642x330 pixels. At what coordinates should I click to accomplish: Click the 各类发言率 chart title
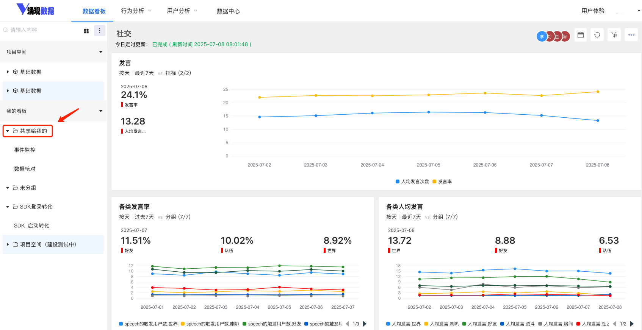pyautogui.click(x=134, y=207)
